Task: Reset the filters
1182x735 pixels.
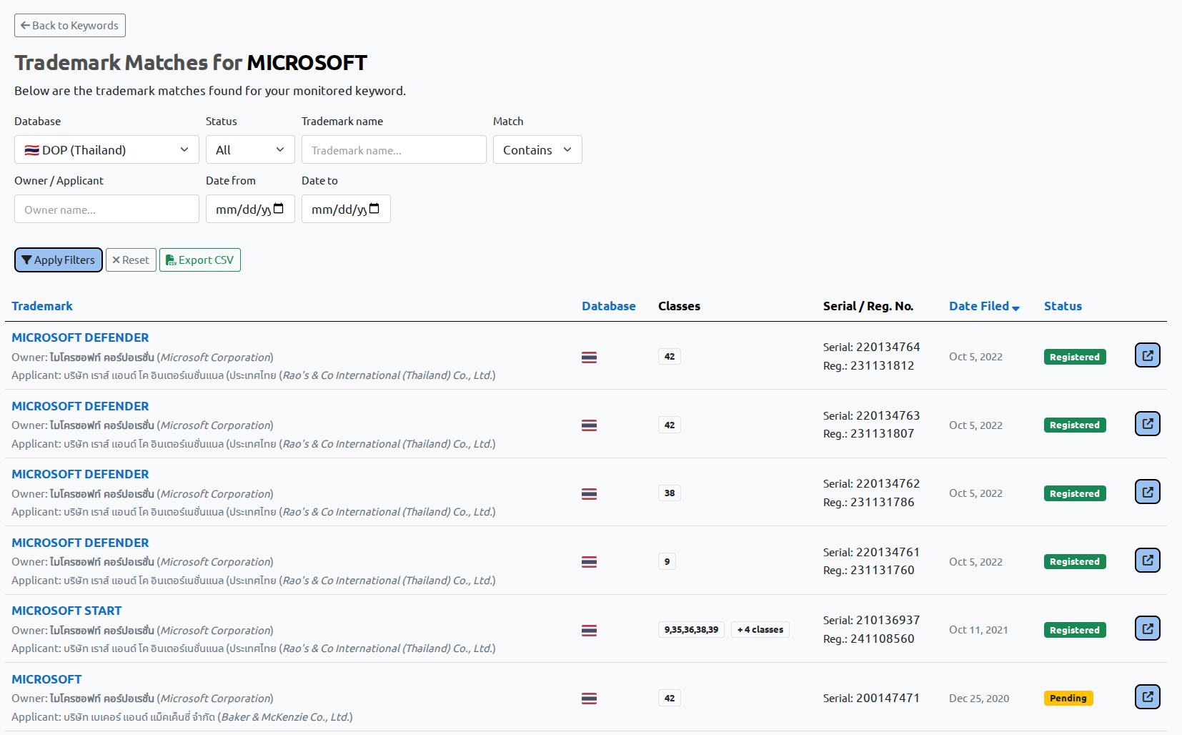Action: point(131,260)
